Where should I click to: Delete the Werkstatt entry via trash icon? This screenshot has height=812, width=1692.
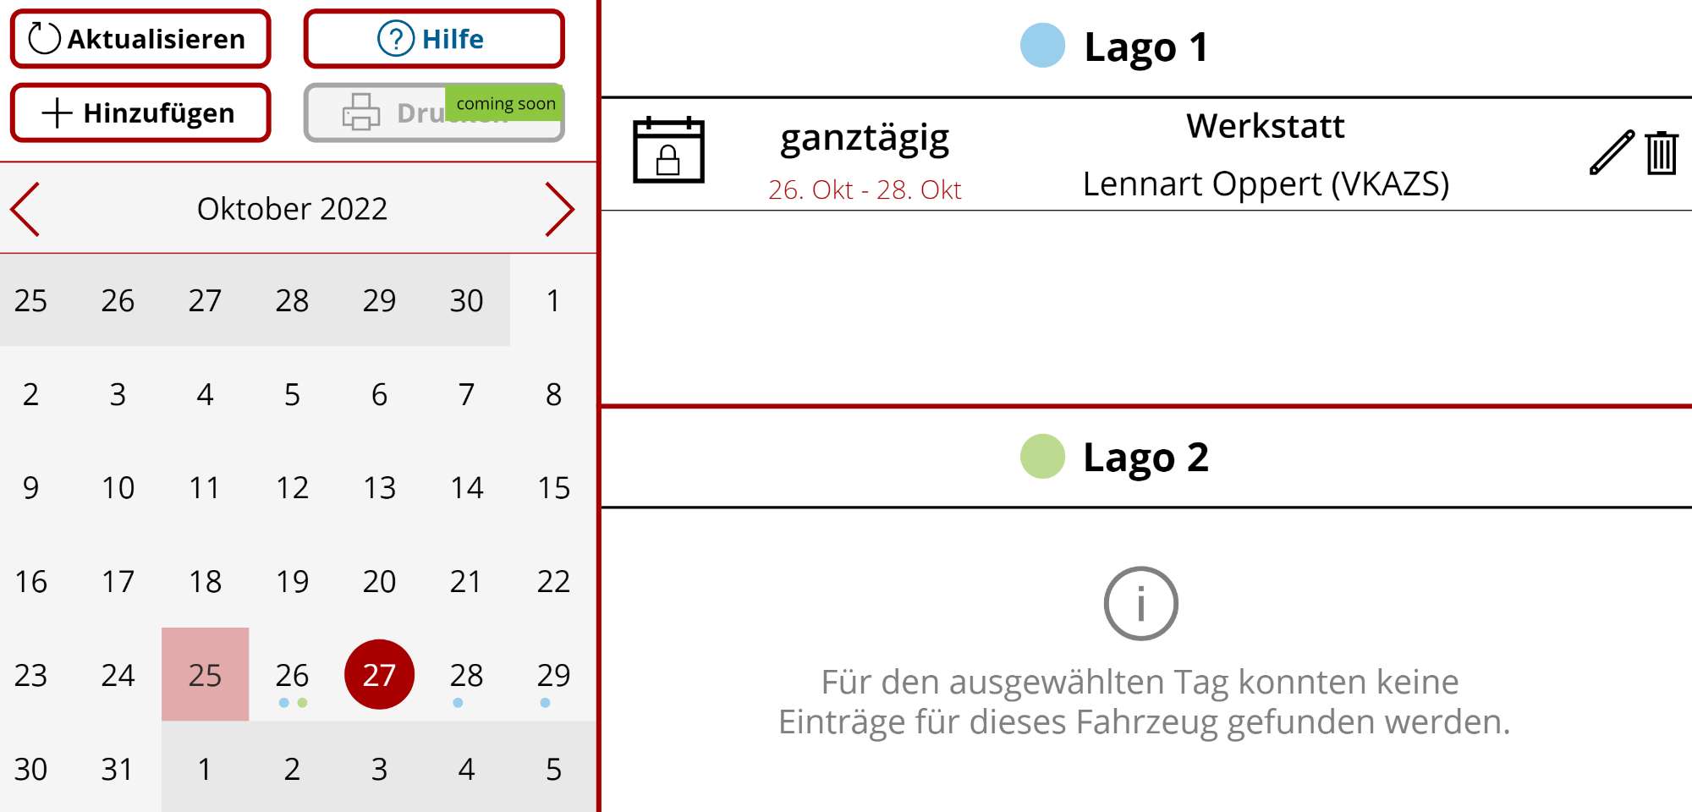coord(1662,153)
